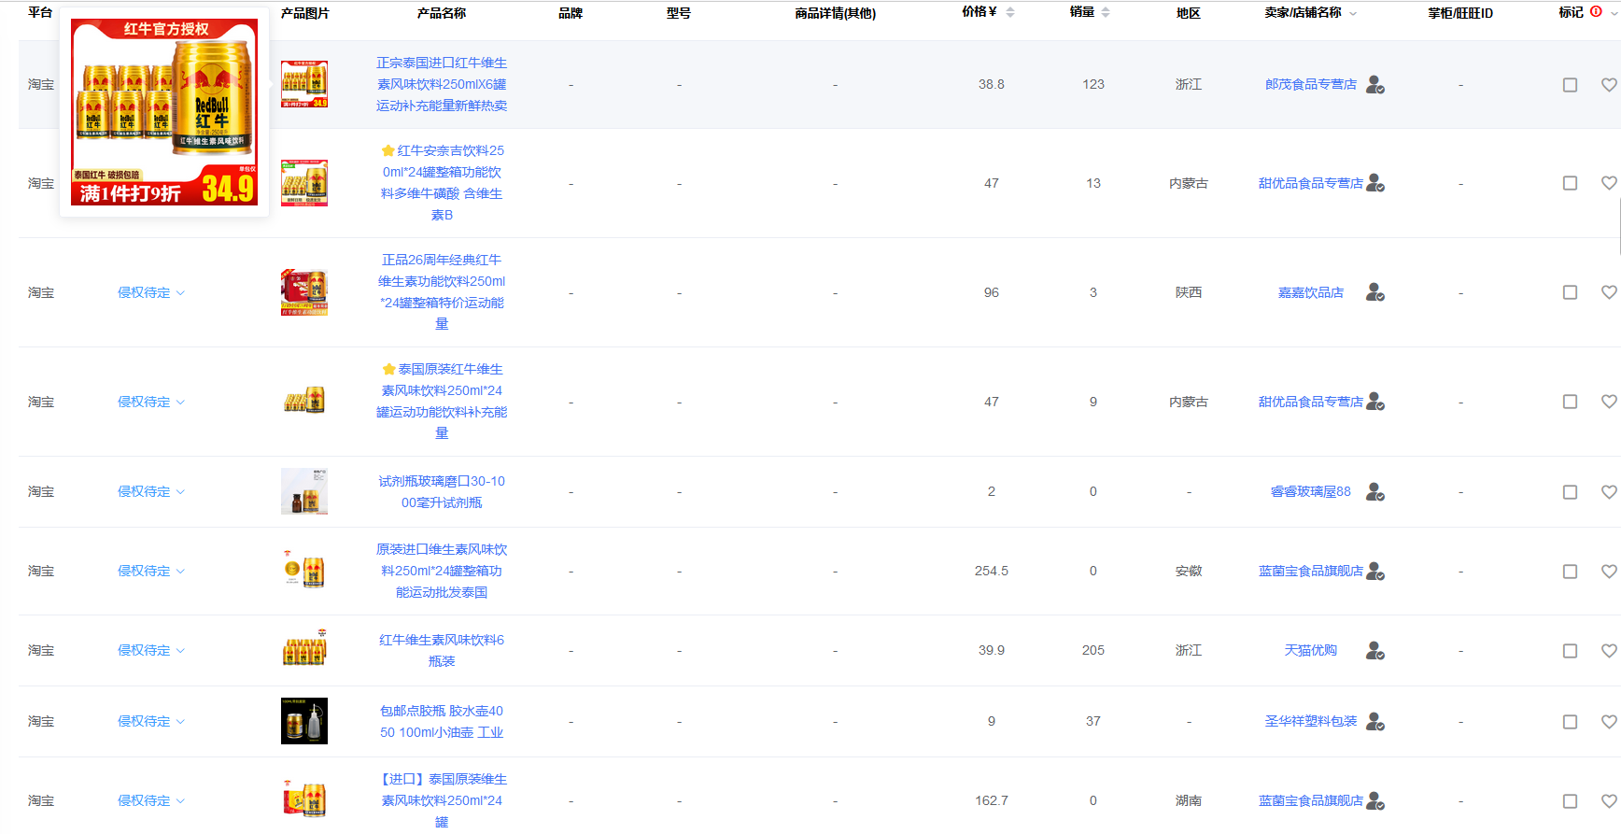Screen dimensions: 1621x834
Task: Open seller link 嘉嘉饮品店
Action: 1310,293
